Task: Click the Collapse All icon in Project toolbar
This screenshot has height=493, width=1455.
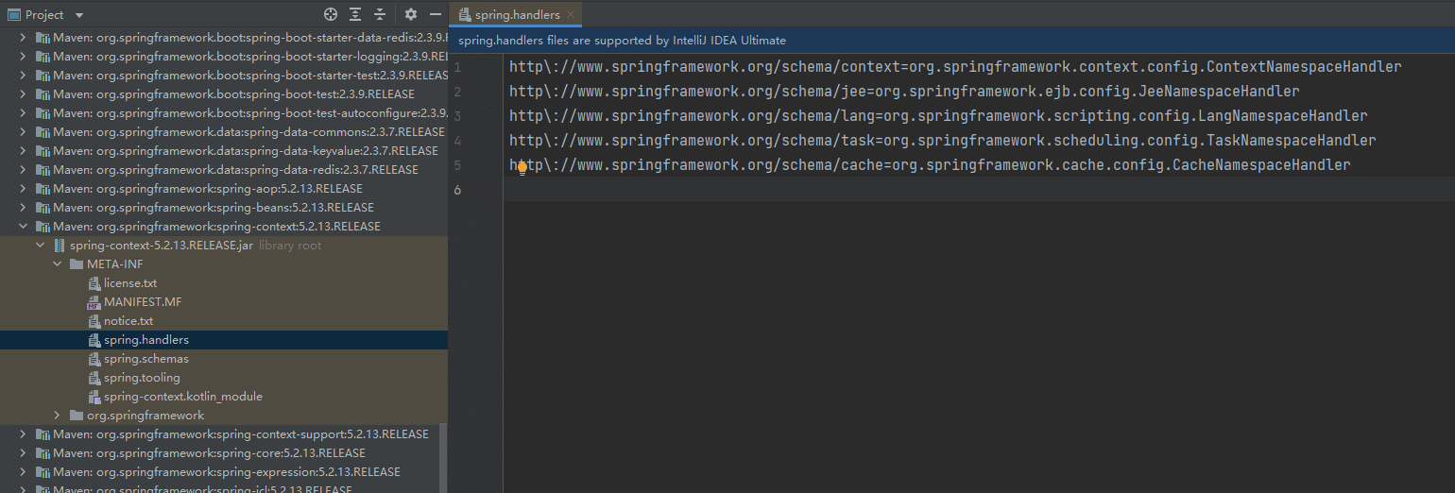Action: 380,14
